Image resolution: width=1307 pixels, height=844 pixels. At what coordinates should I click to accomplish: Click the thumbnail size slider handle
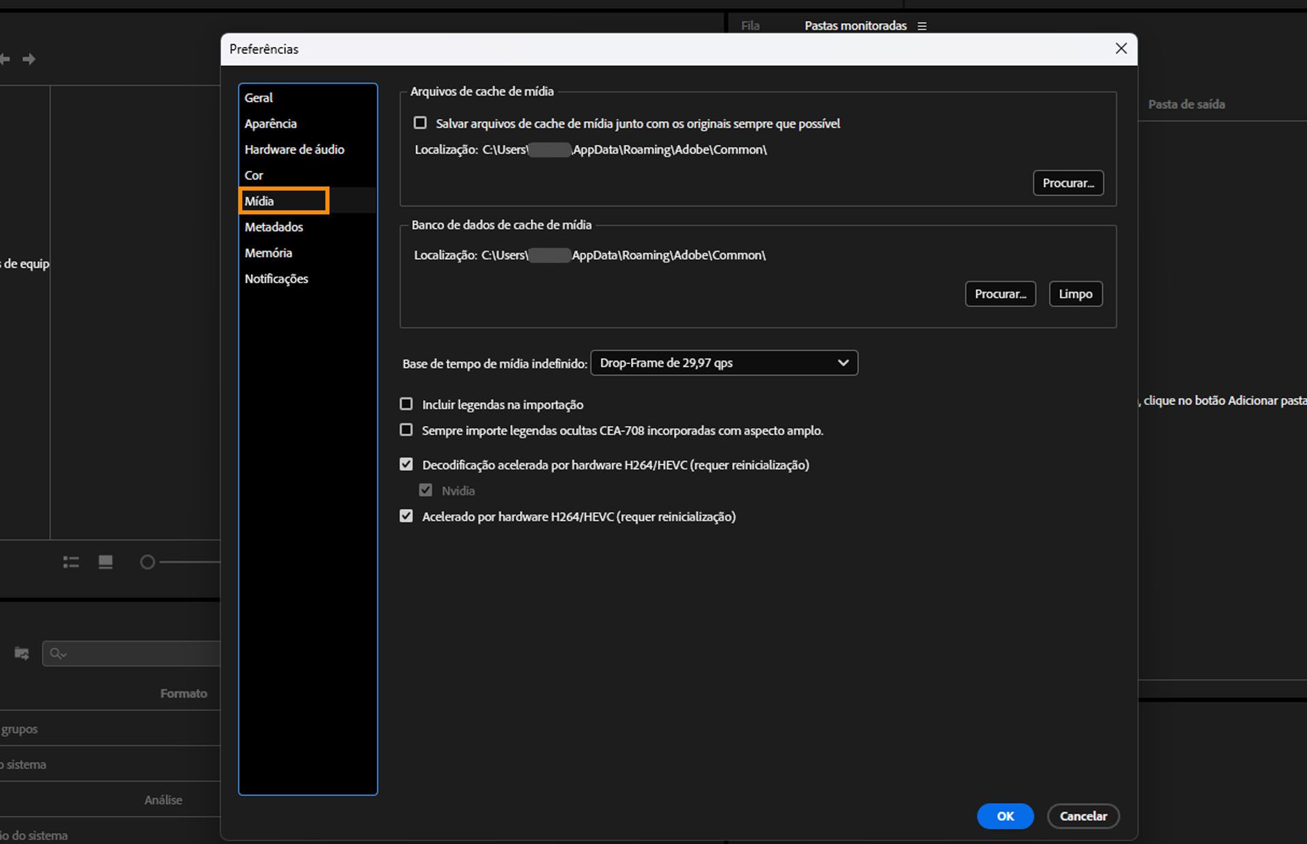click(147, 562)
